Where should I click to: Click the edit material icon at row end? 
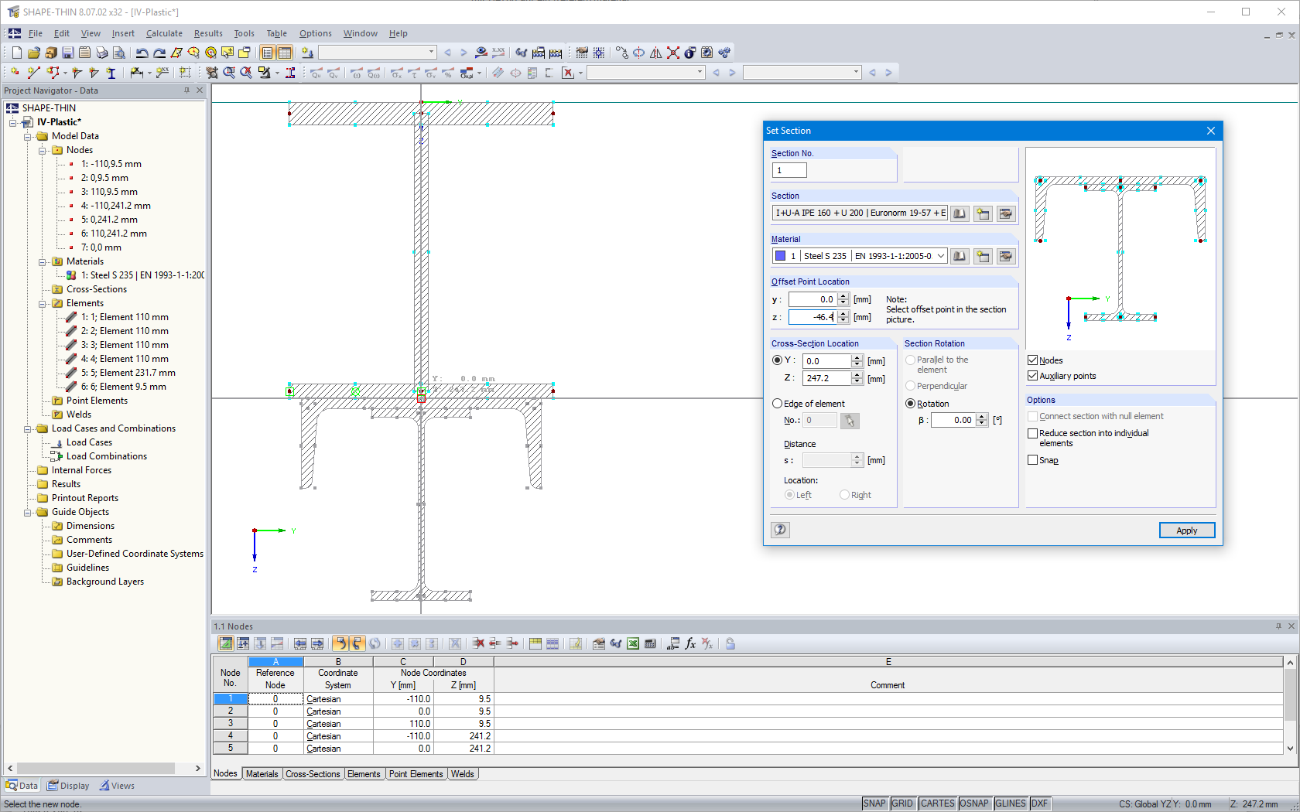pos(1006,256)
